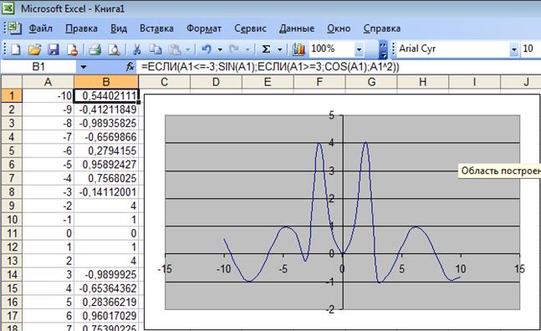
Task: Open the Правка menu
Action: (x=81, y=28)
